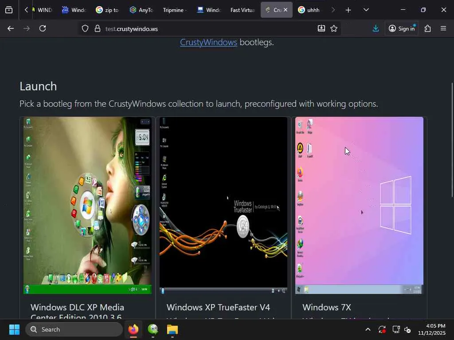Bookmark this page with the star
The width and height of the screenshot is (454, 340).
[334, 28]
